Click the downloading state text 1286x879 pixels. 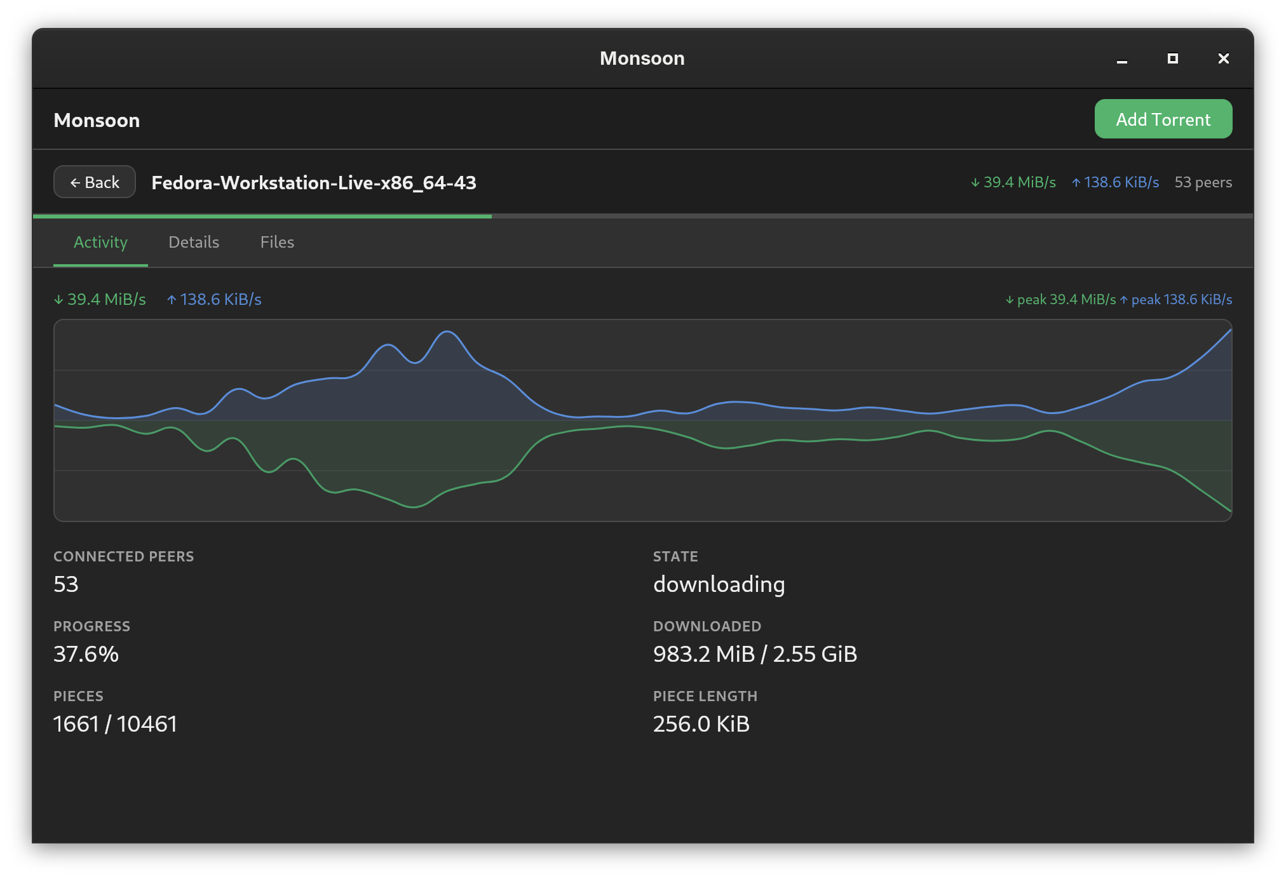click(719, 584)
